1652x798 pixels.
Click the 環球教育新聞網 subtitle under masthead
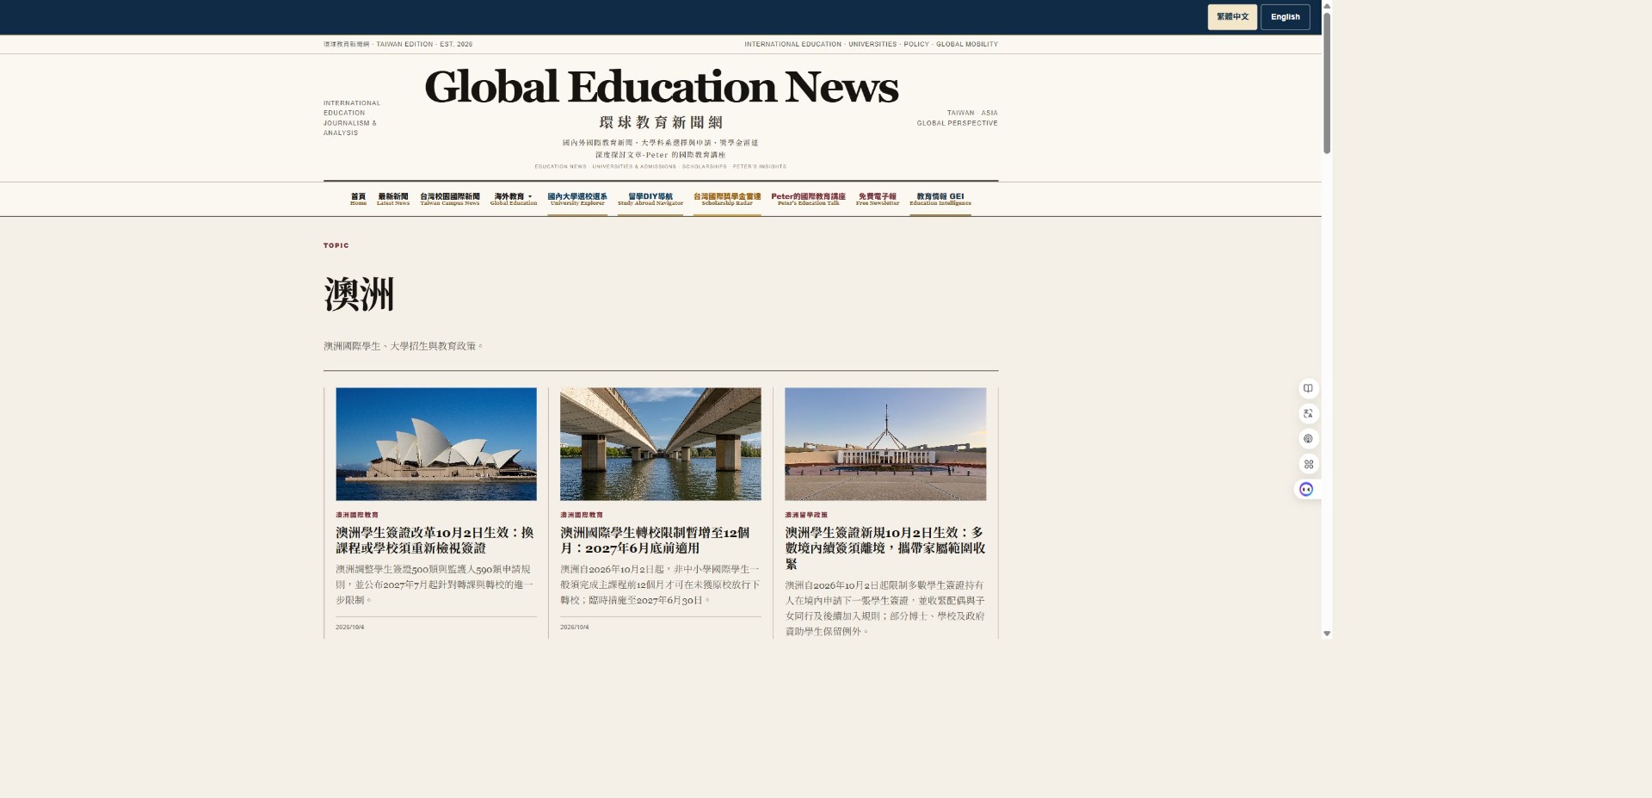(x=661, y=122)
